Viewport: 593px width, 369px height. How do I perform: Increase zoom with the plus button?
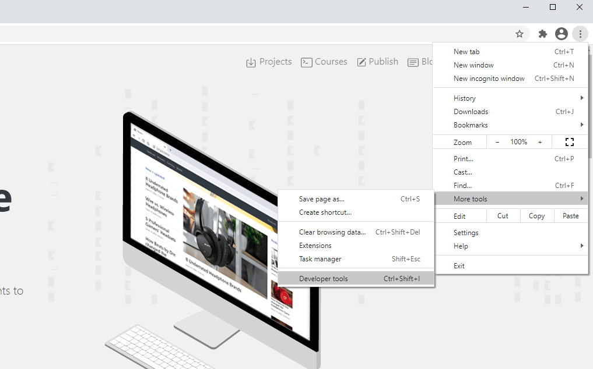540,142
